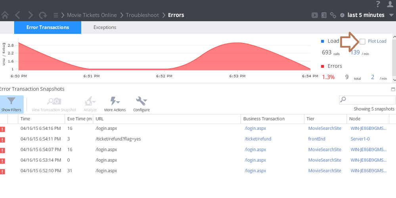This screenshot has width=396, height=198.
Task: Click the 6:53 PM peak on error chart
Action: [237, 43]
